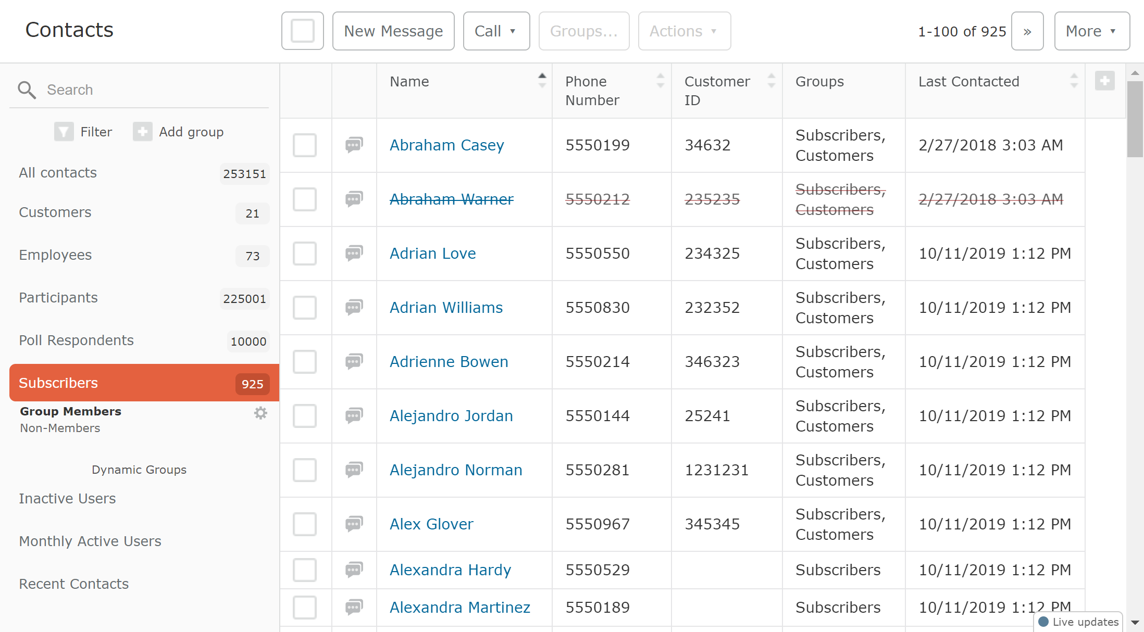Open message icon for Adrienne Bowen
Screen dimensions: 1144x632
pos(354,361)
